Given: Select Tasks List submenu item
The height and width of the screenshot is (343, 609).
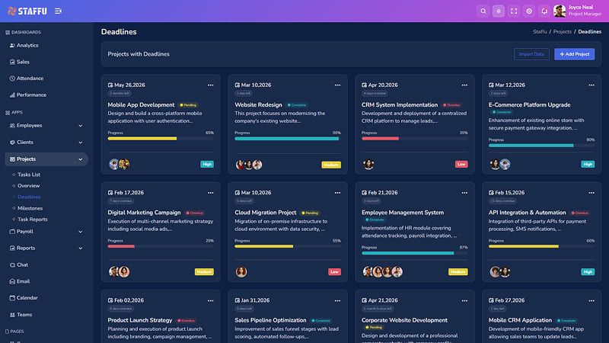Looking at the screenshot, I should 29,175.
